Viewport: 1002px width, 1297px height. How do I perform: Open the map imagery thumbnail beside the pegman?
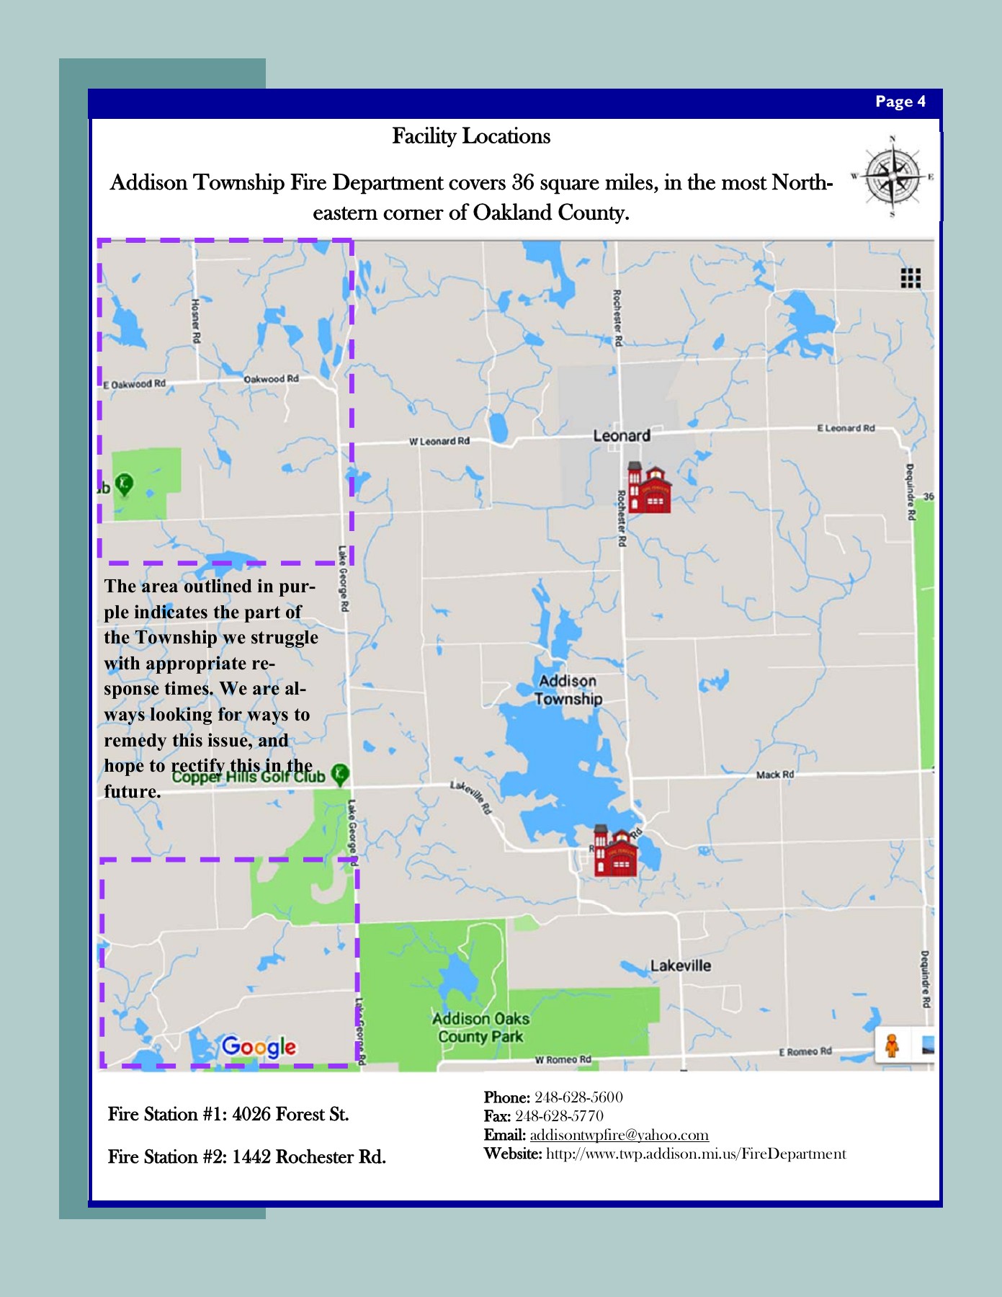[x=926, y=1046]
